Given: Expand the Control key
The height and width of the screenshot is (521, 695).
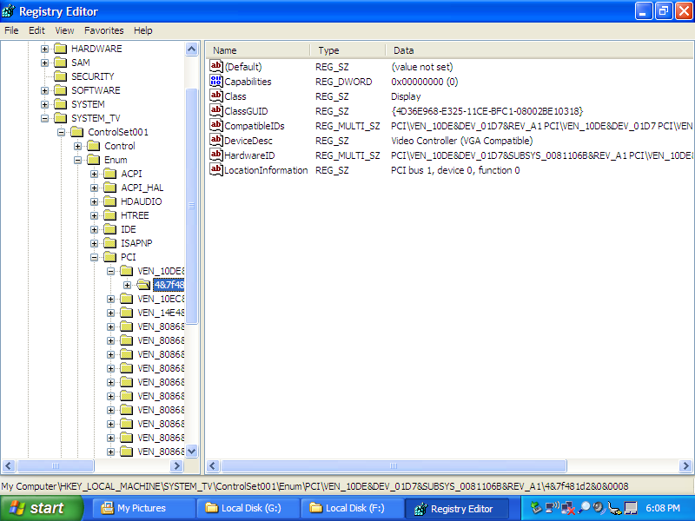Looking at the screenshot, I should pyautogui.click(x=78, y=146).
